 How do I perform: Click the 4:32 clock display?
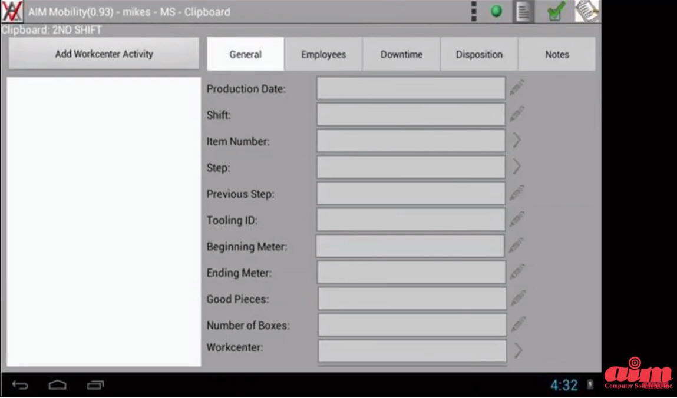(563, 384)
